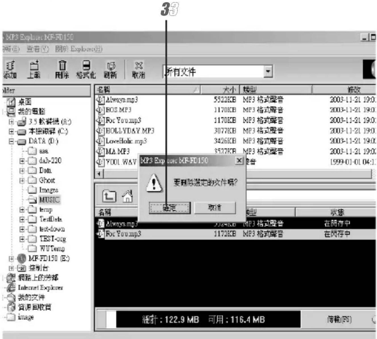377x339 pixels.
Task: Select For You.mp3 in the upper file list
Action: (x=123, y=120)
